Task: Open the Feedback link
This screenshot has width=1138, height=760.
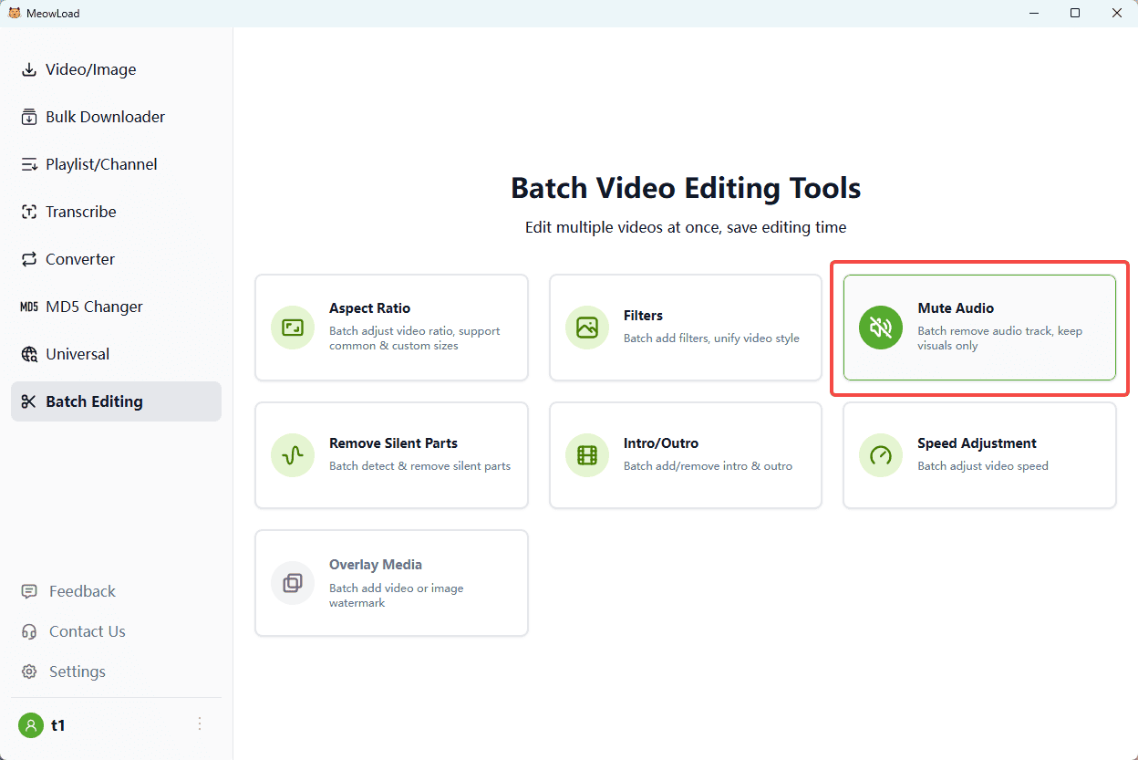Action: (x=82, y=591)
